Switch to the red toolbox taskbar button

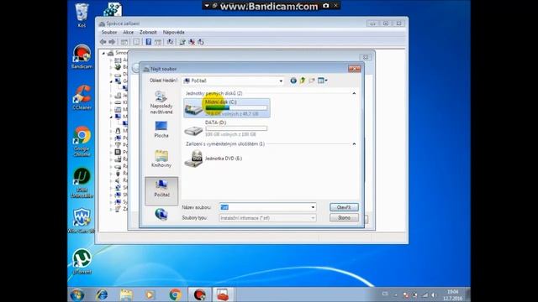[x=223, y=294]
